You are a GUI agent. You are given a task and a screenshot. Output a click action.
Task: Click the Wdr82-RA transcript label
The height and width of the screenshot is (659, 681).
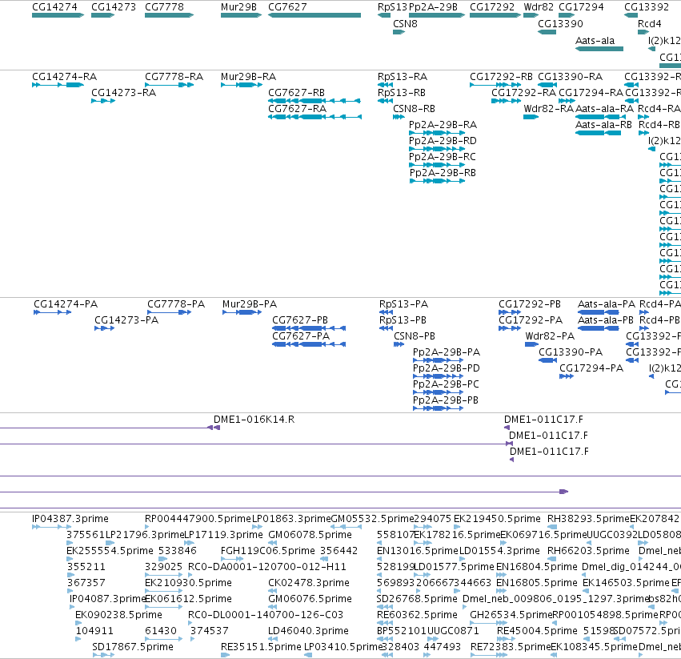pyautogui.click(x=548, y=109)
